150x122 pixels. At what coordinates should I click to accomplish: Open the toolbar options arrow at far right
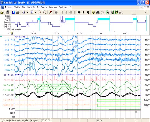tap(146, 13)
